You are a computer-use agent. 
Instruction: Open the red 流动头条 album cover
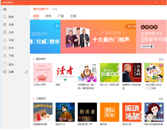coord(132,112)
